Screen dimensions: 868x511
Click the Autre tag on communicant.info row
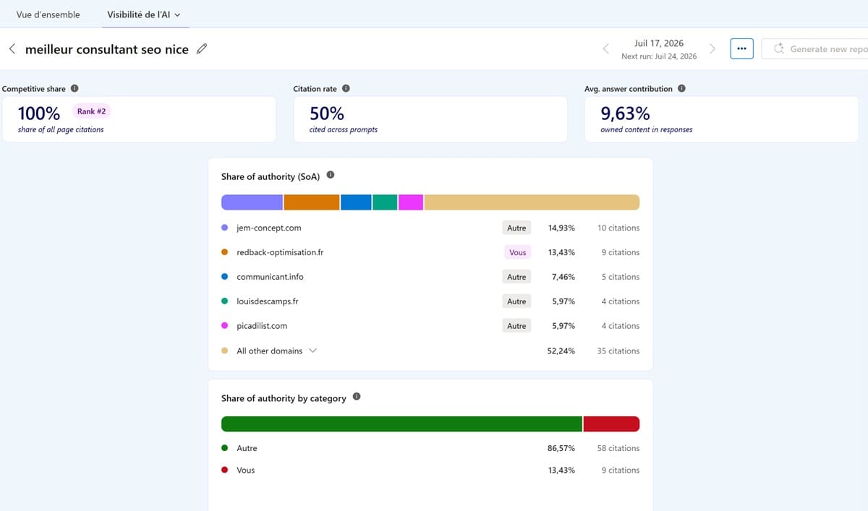516,277
